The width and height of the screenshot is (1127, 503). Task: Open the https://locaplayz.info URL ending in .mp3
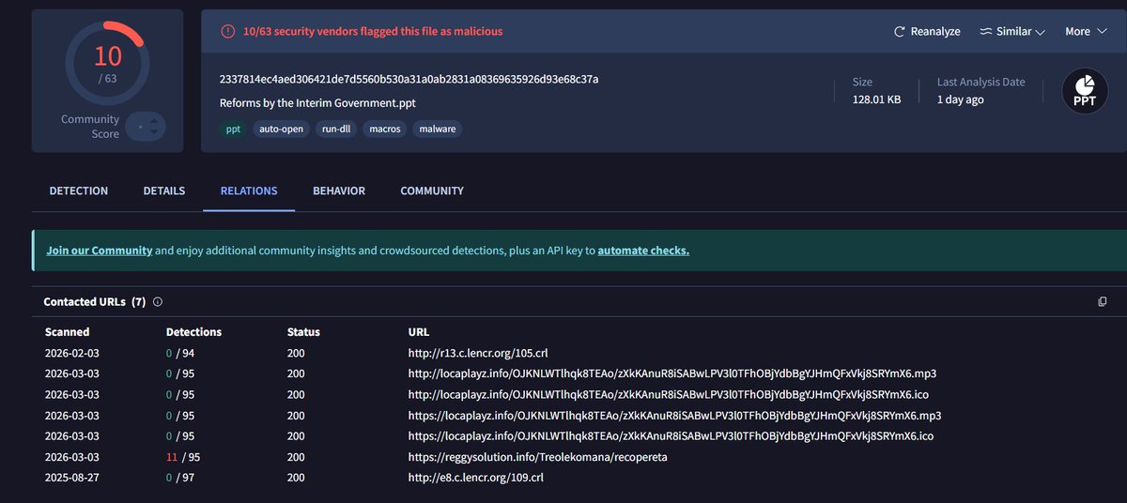[674, 415]
